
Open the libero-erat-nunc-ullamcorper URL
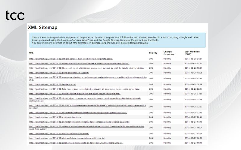pyautogui.click(x=87, y=68)
